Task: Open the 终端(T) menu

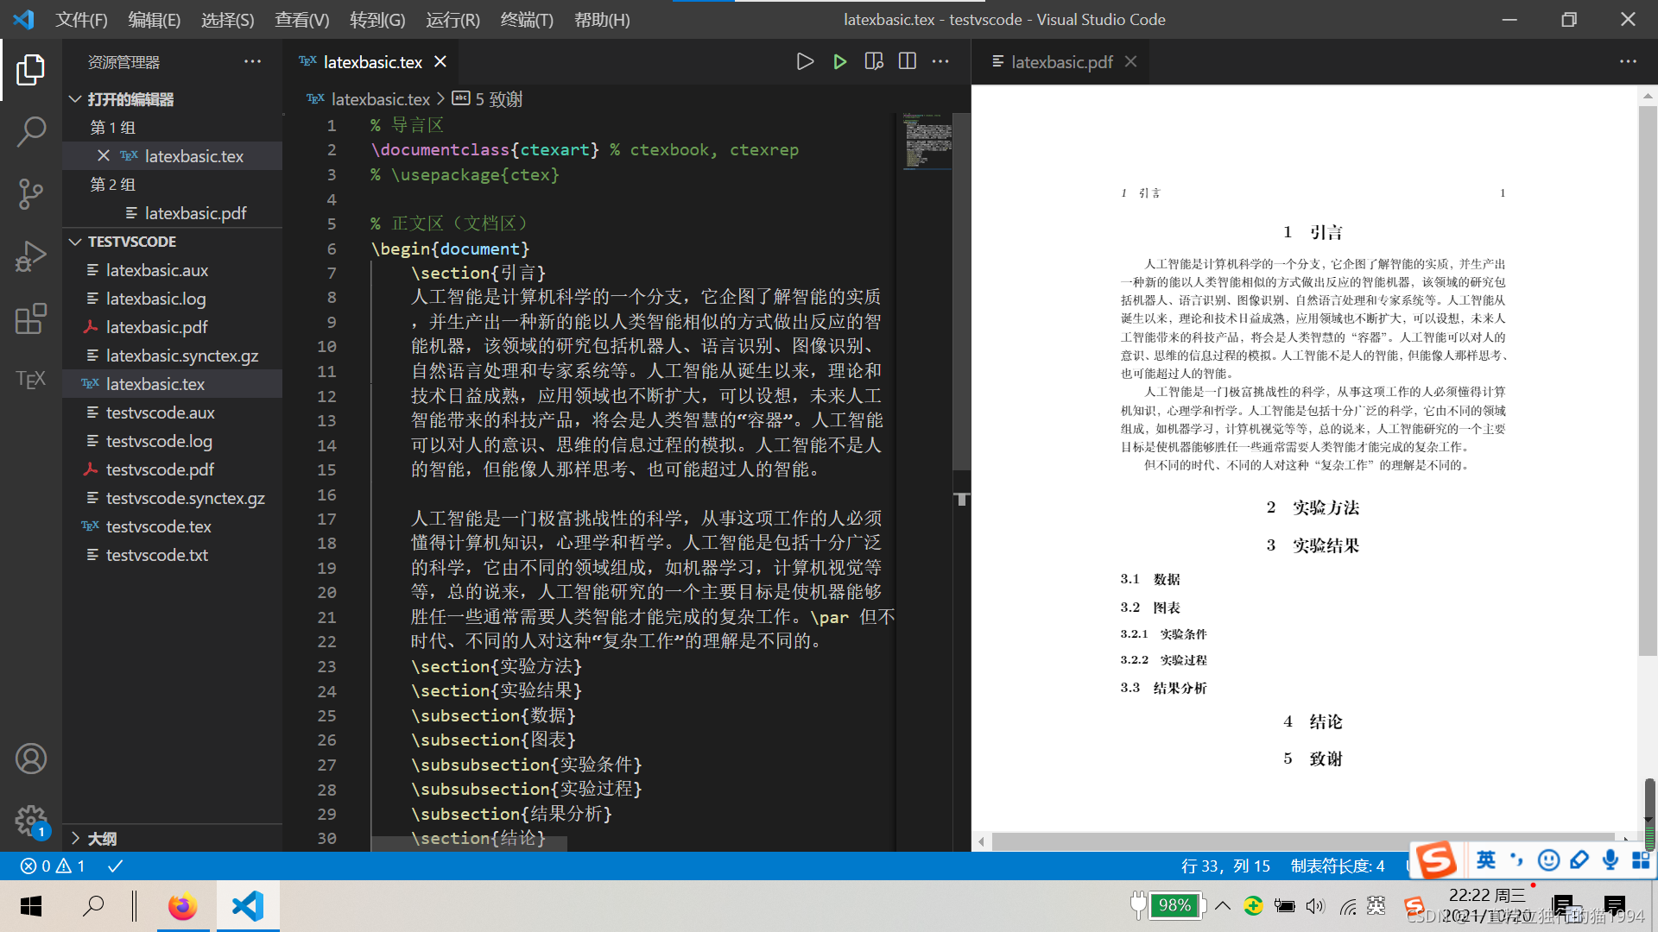Action: tap(527, 20)
